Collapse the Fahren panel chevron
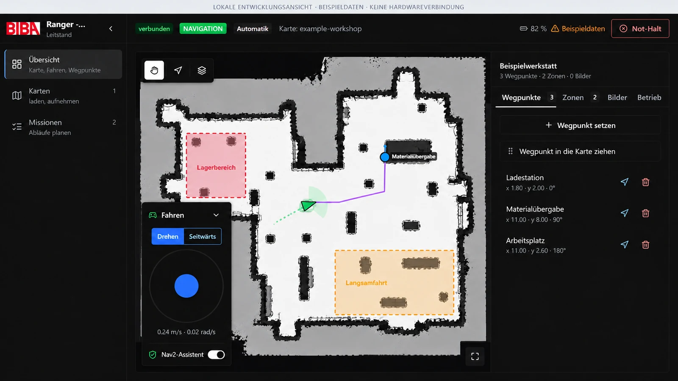 pos(216,215)
